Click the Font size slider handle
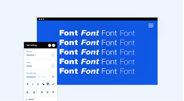 (35, 77)
